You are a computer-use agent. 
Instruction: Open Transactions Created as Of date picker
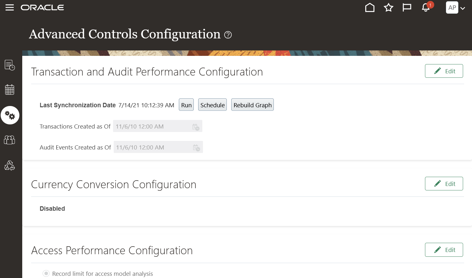(196, 127)
